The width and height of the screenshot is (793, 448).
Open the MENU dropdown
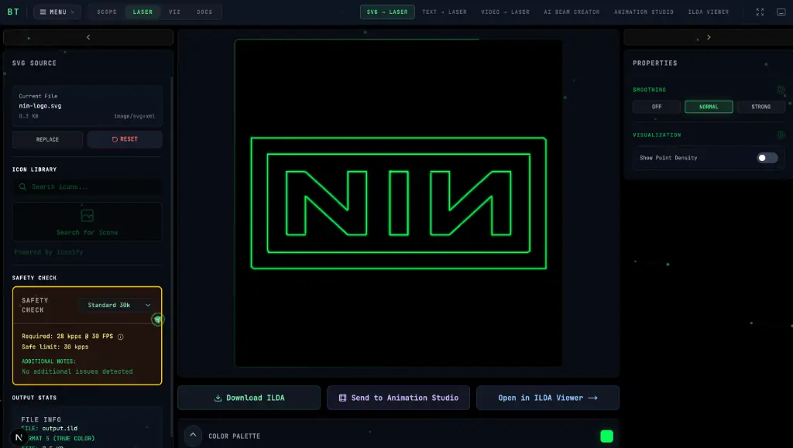57,12
